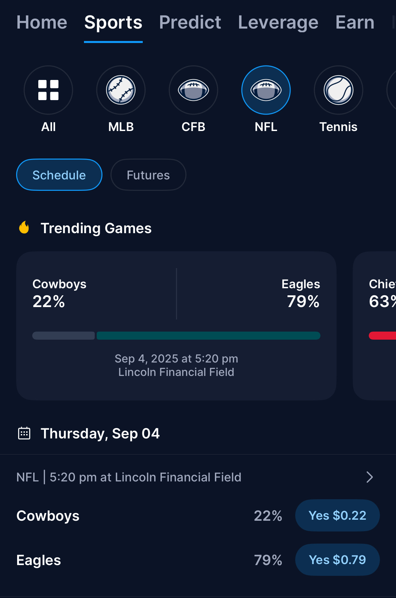Screen dimensions: 396x598
Task: Select the CFB college football icon
Action: [193, 90]
